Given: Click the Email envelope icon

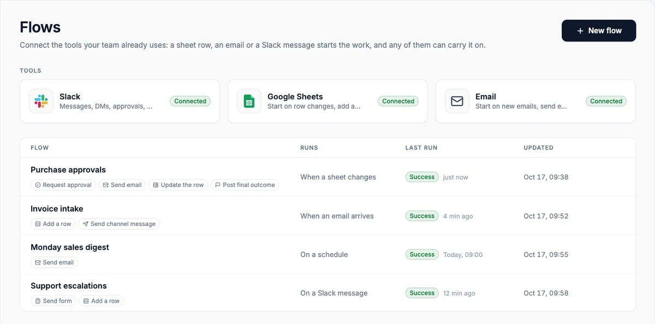Looking at the screenshot, I should point(457,101).
